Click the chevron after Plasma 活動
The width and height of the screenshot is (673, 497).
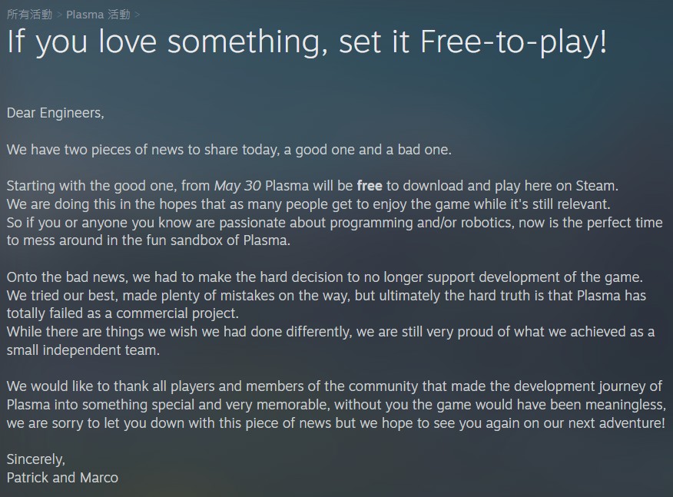(x=138, y=15)
